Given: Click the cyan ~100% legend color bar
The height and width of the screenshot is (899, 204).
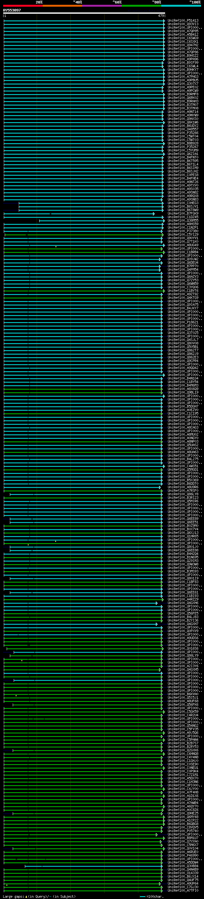Looking at the screenshot, I should (x=181, y=6).
